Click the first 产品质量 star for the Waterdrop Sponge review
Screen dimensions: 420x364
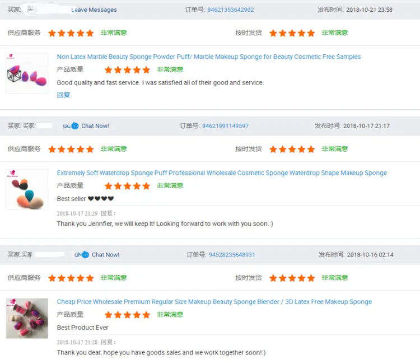(109, 186)
